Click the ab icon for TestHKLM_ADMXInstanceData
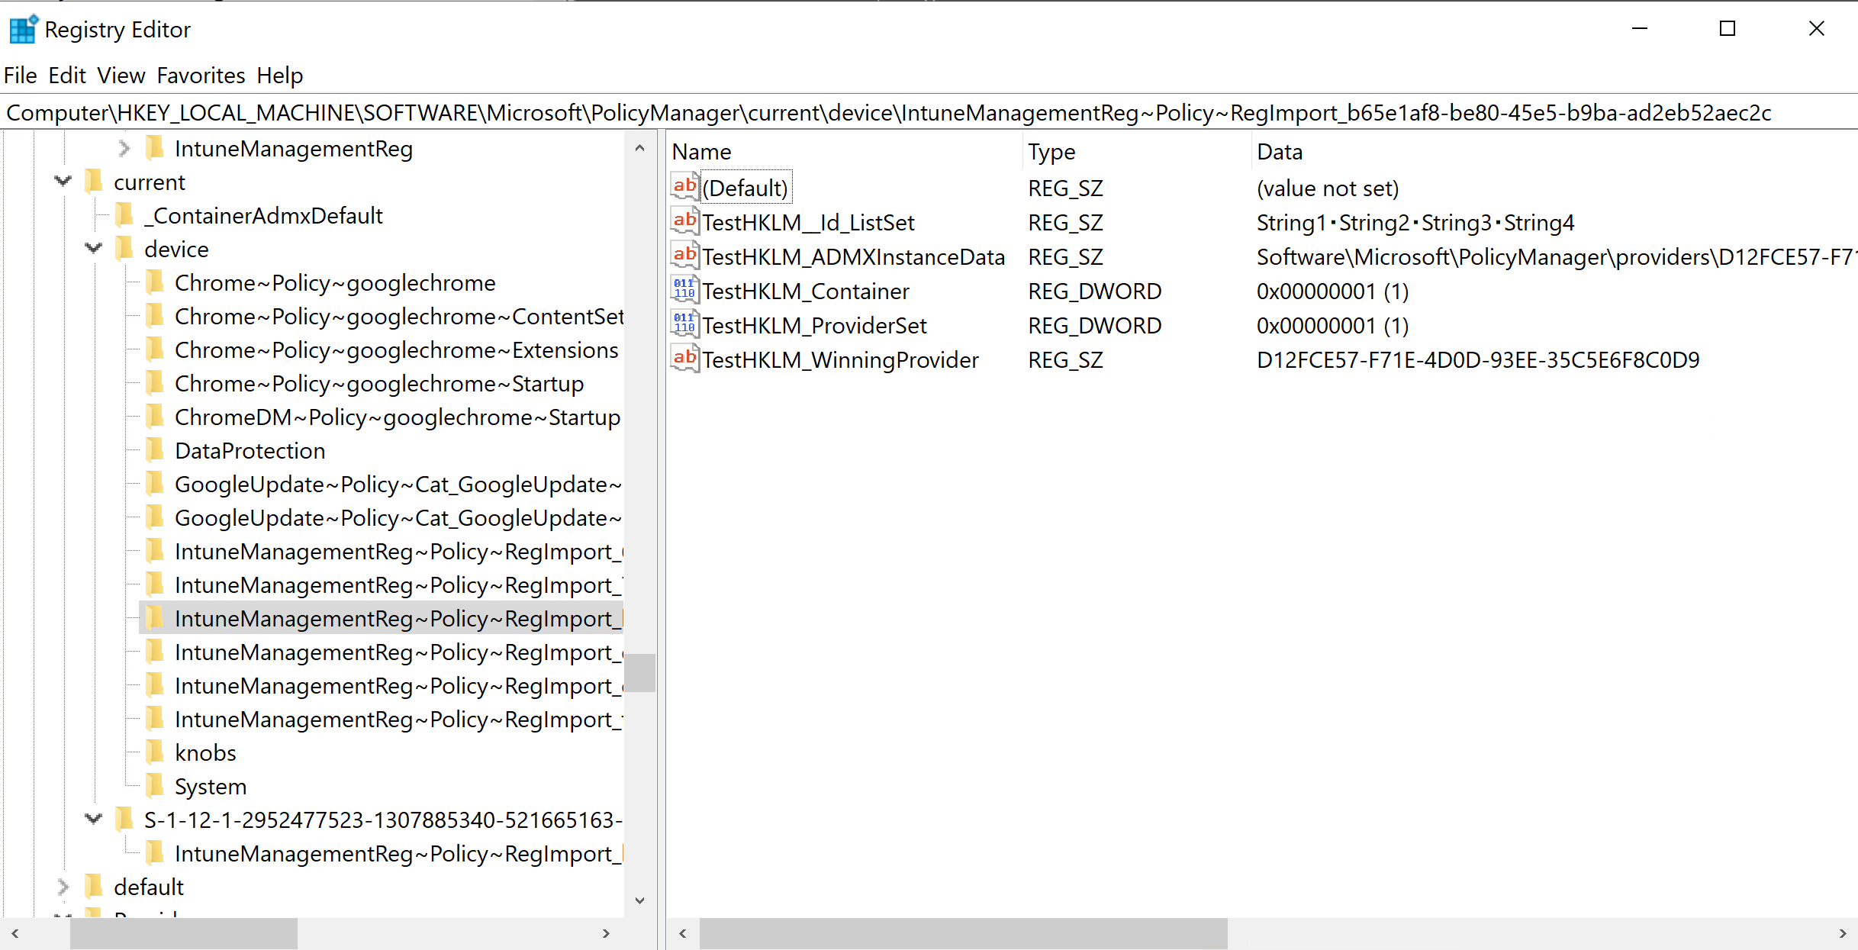Screen dimensions: 1858x950 (684, 256)
